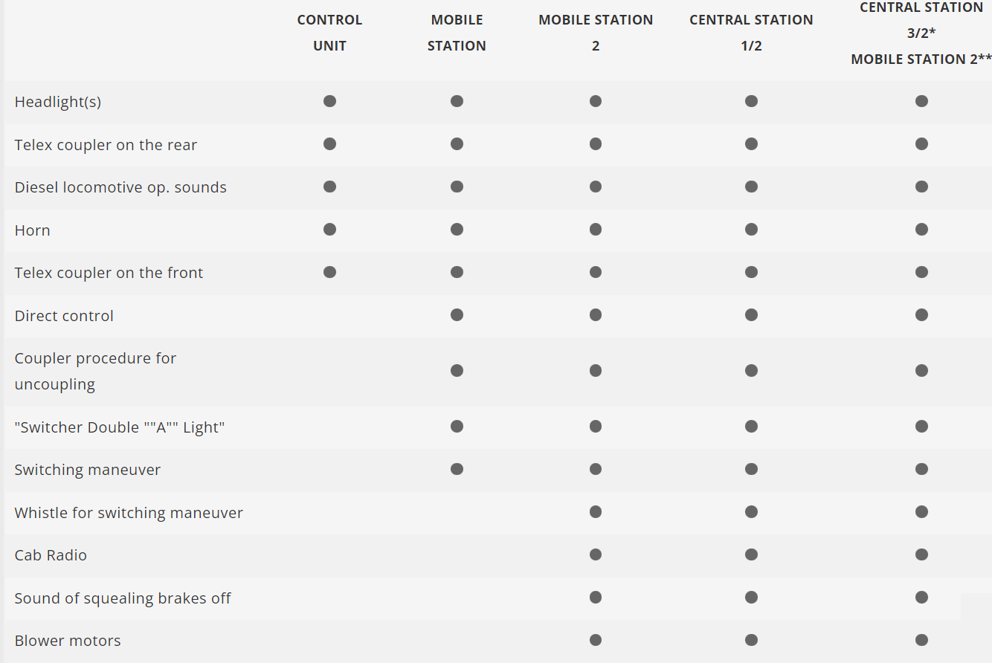The image size is (992, 663).
Task: Click the Blower motors row label
Action: click(68, 641)
